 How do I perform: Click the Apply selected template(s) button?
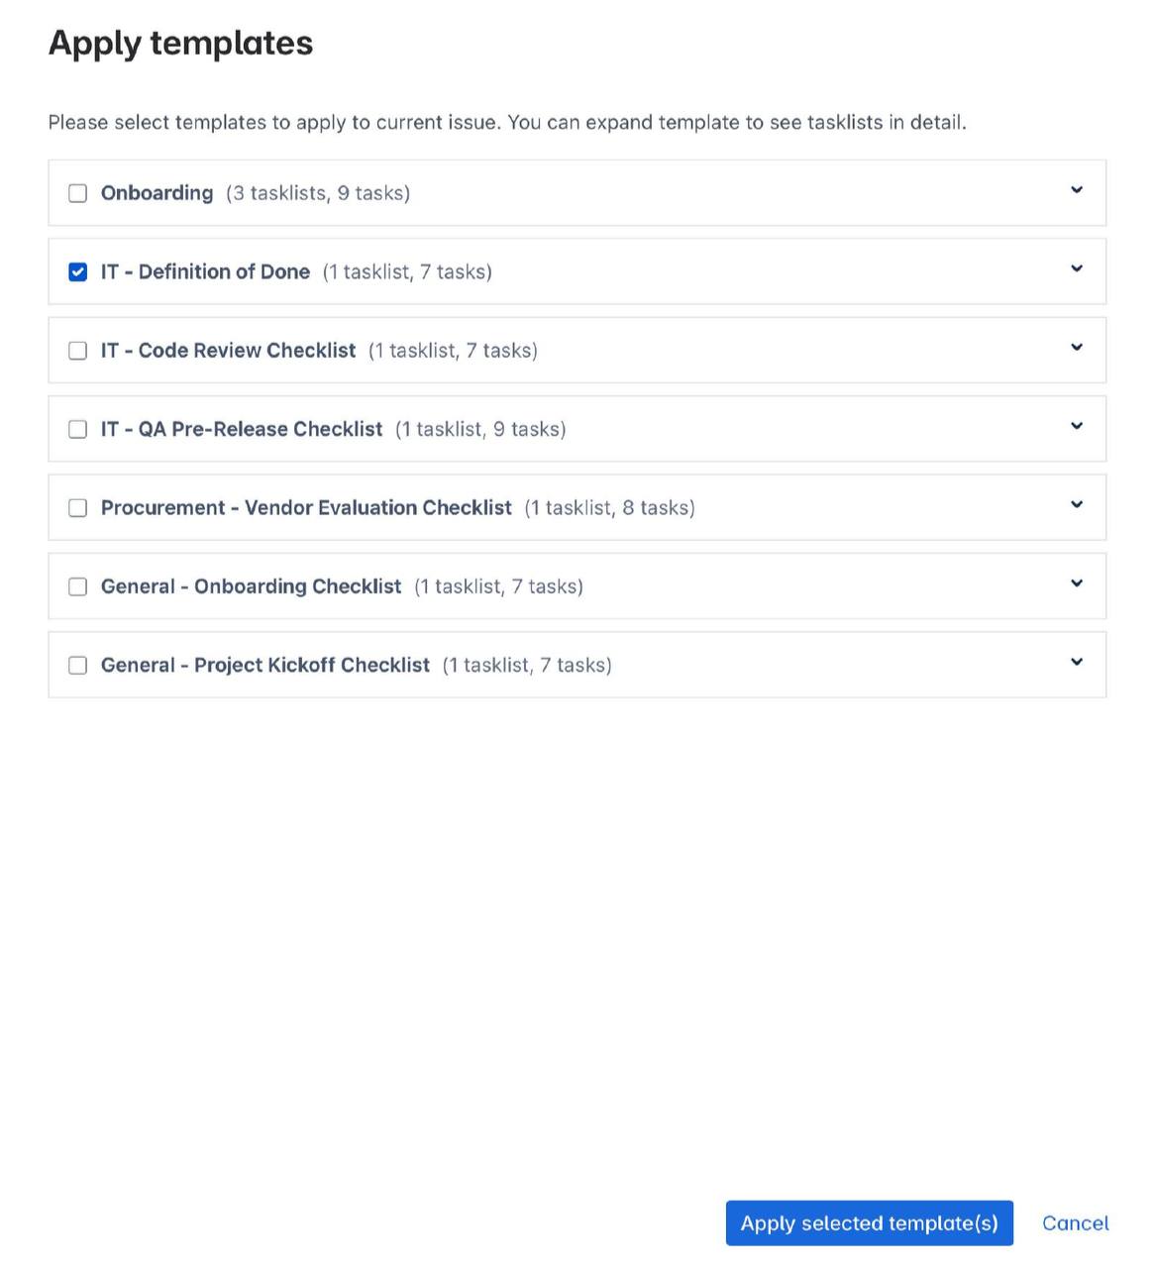(x=869, y=1223)
